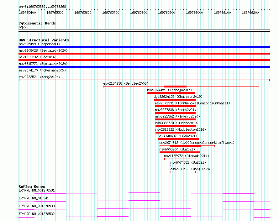
Task: Select esv2671331 (1000GenomesConsortiumPhase1) label
Action: 192,103
